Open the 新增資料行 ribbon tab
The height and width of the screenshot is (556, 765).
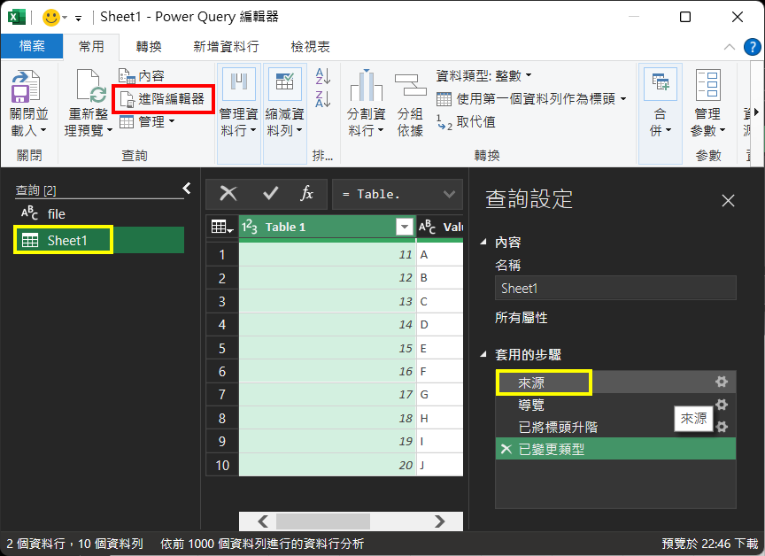pyautogui.click(x=226, y=47)
